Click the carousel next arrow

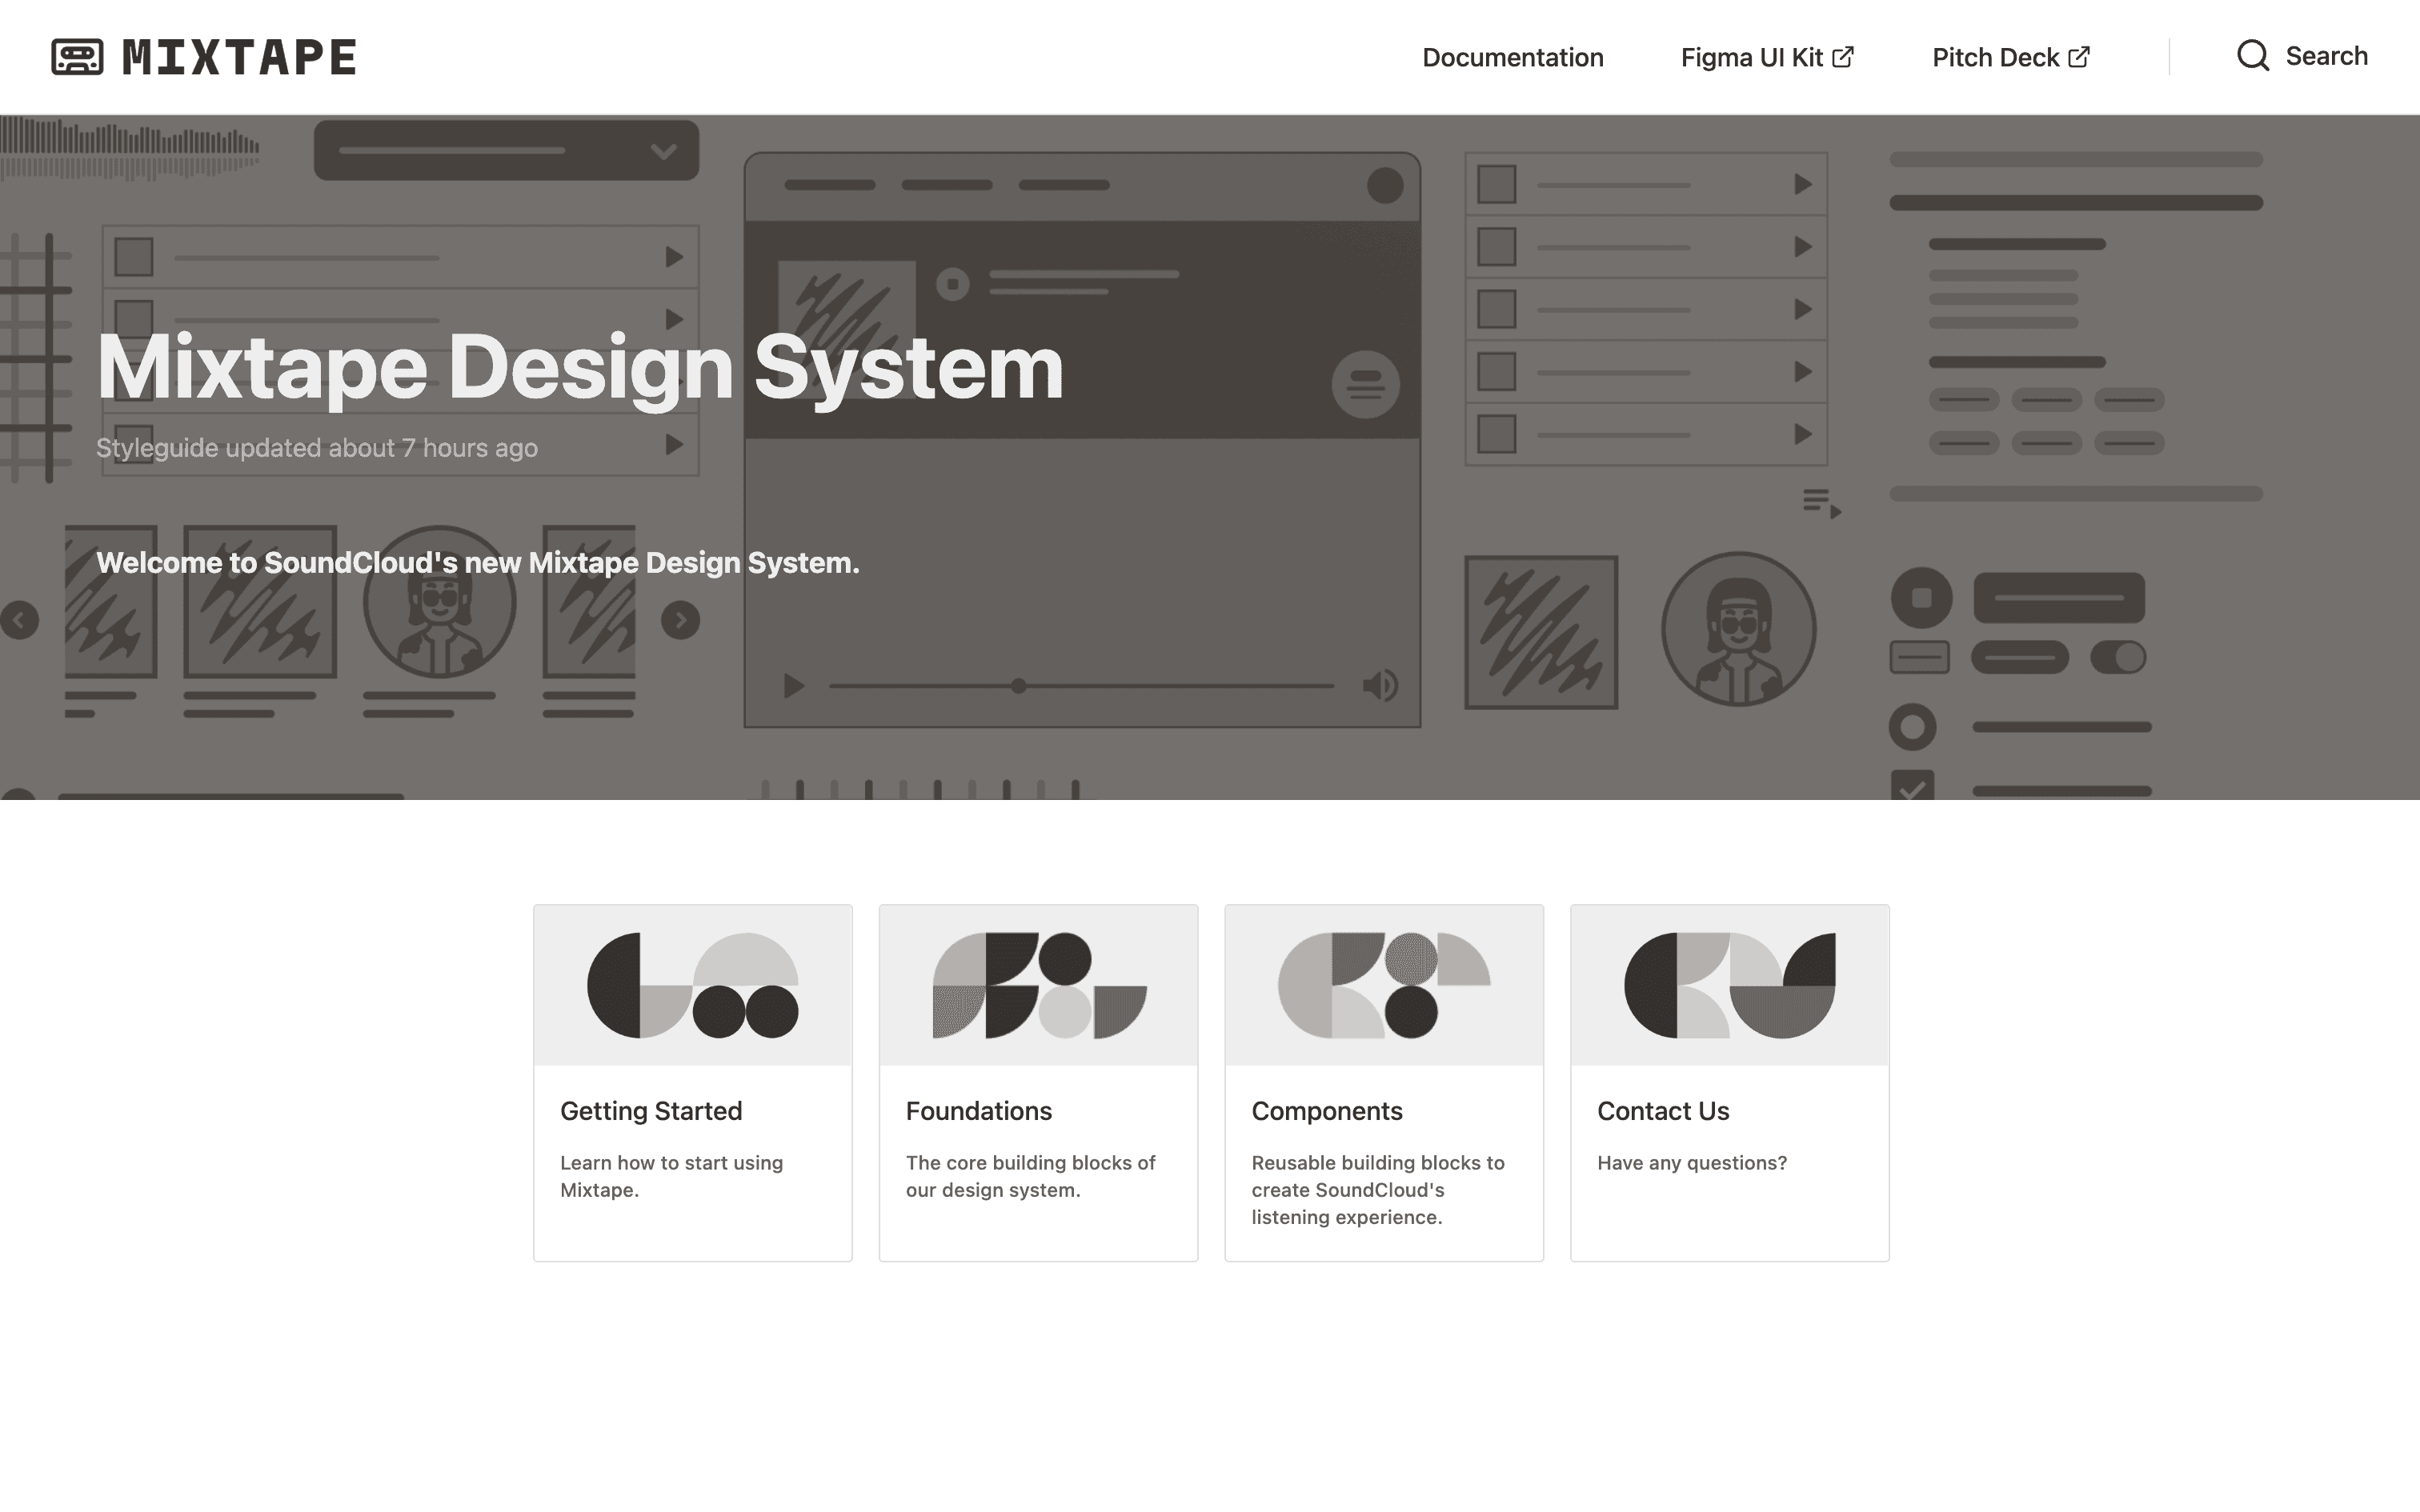(x=680, y=620)
